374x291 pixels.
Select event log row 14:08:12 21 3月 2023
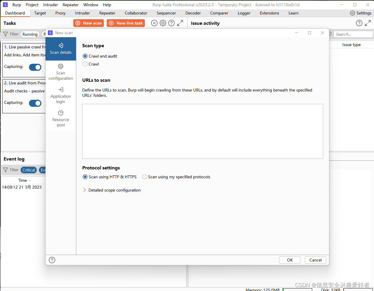pyautogui.click(x=23, y=187)
